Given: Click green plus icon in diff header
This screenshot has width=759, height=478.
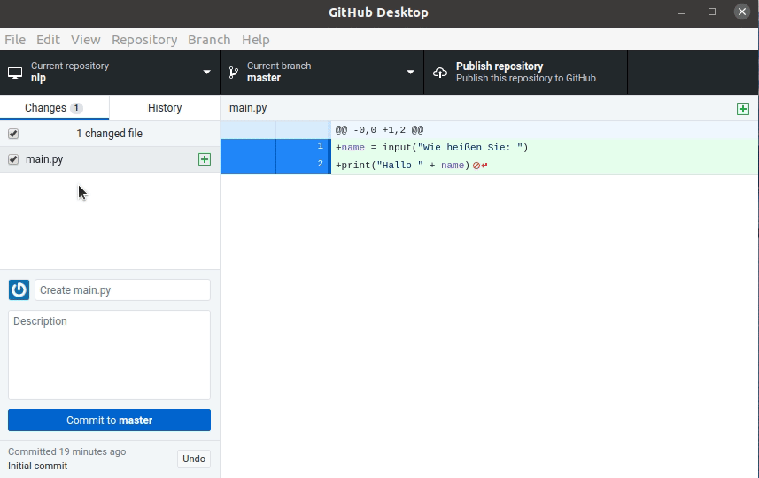Looking at the screenshot, I should pos(742,109).
